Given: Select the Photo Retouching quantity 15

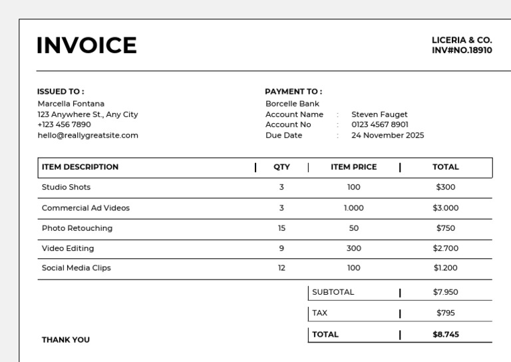Looking at the screenshot, I should click(281, 228).
